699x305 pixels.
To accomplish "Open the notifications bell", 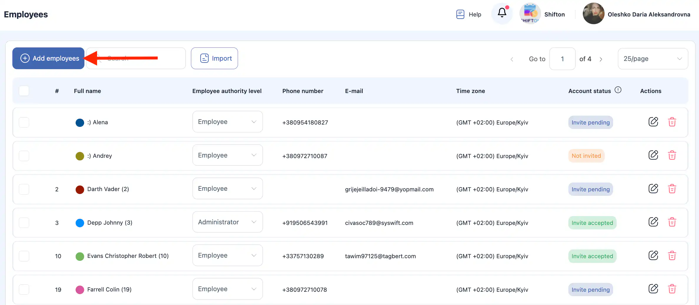I will coord(502,13).
